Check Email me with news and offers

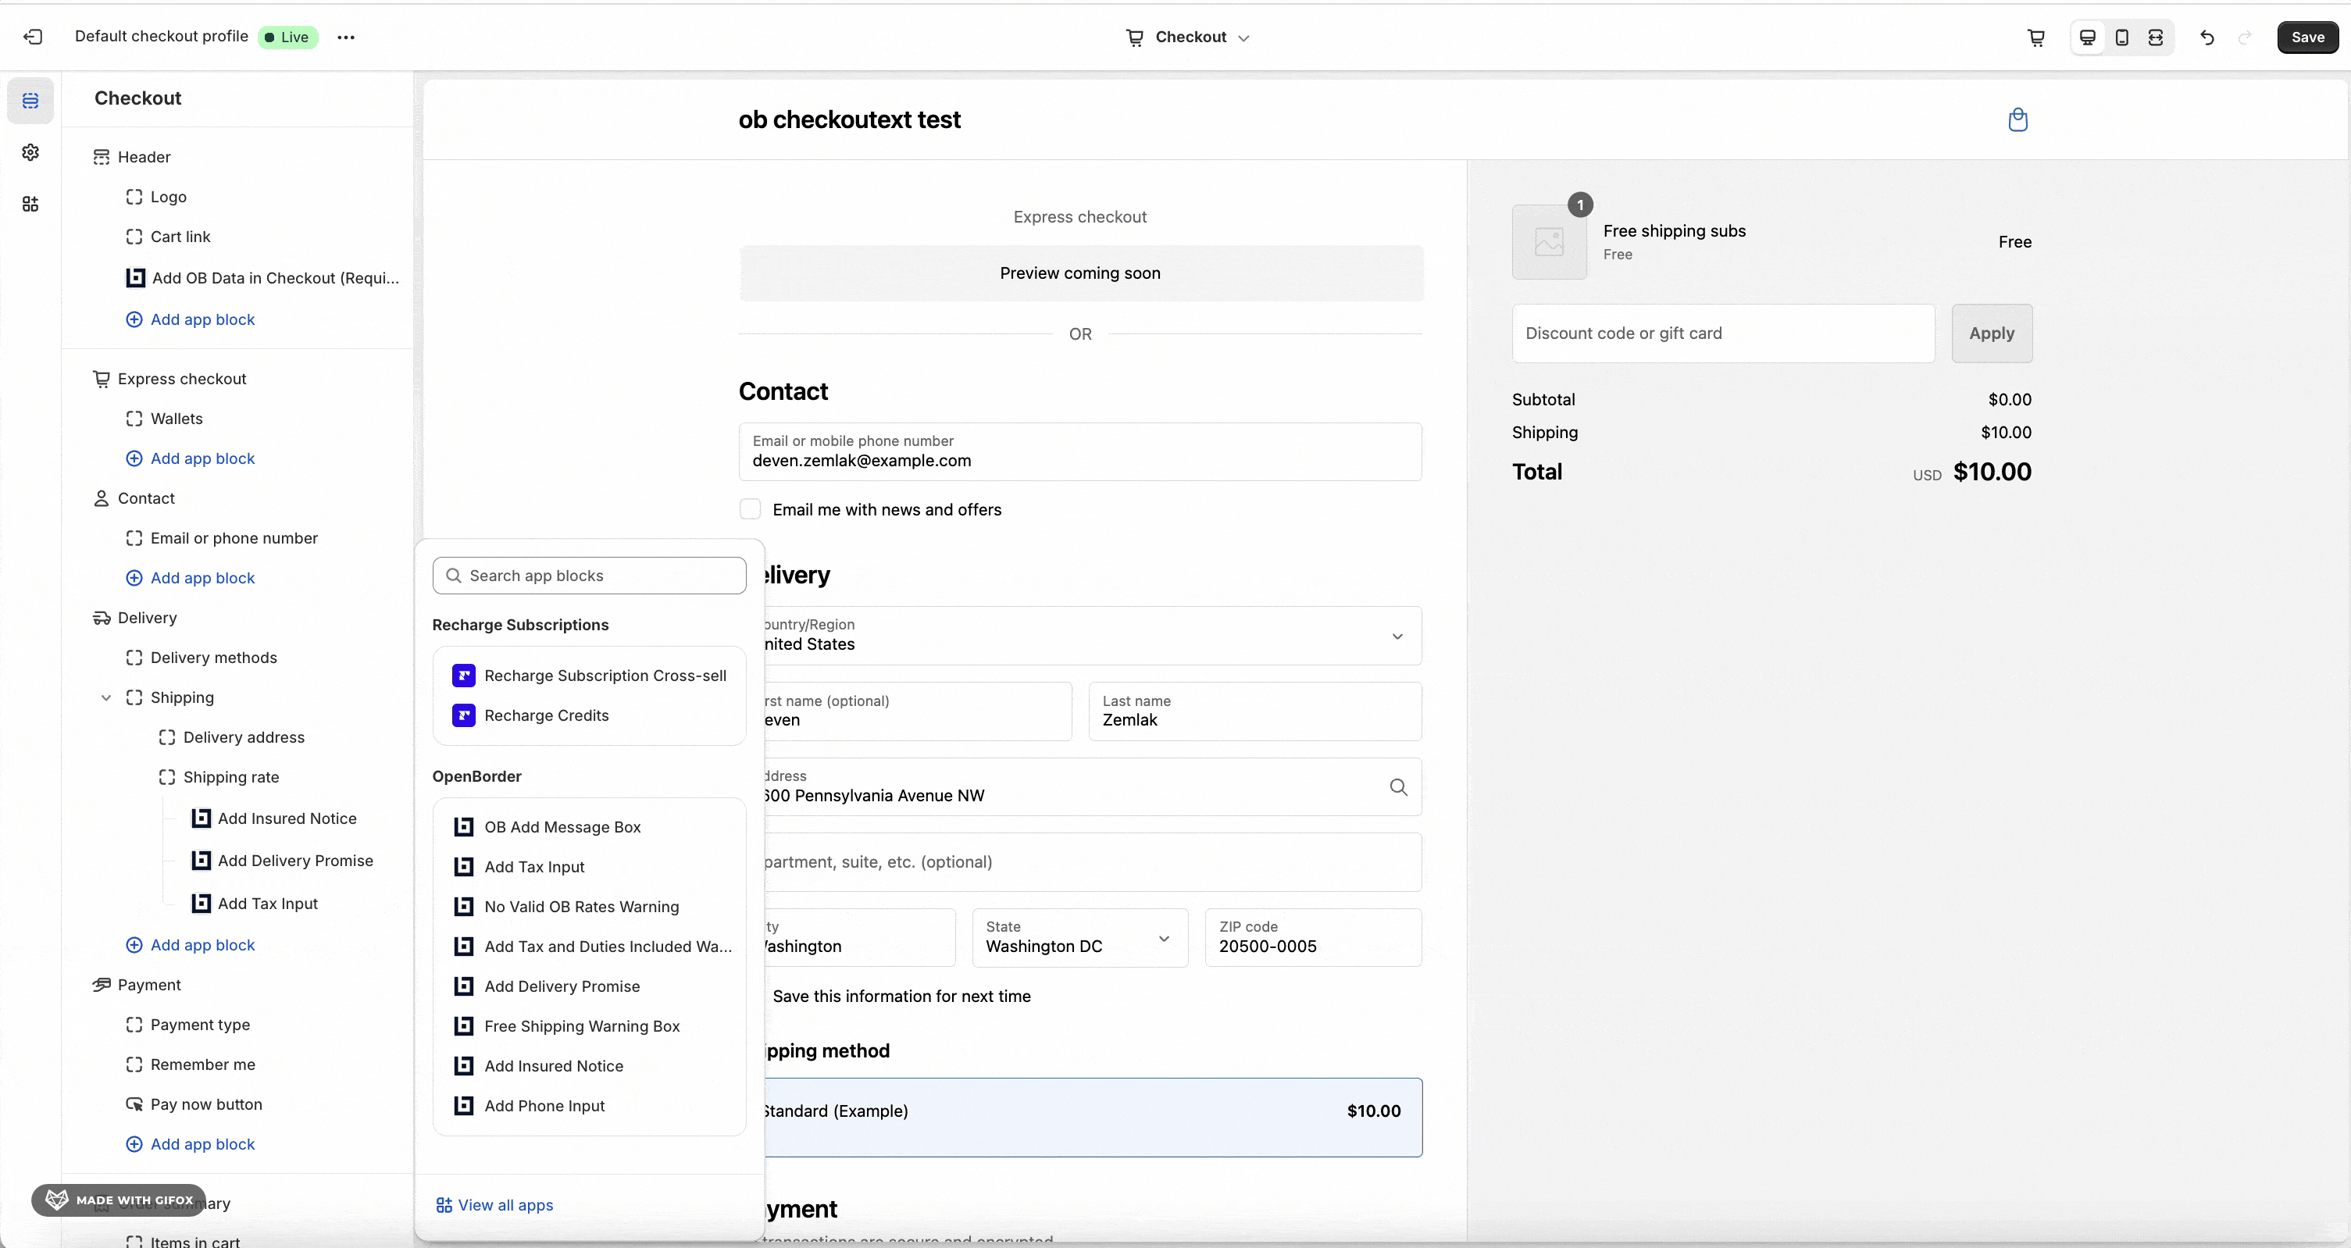coord(750,509)
